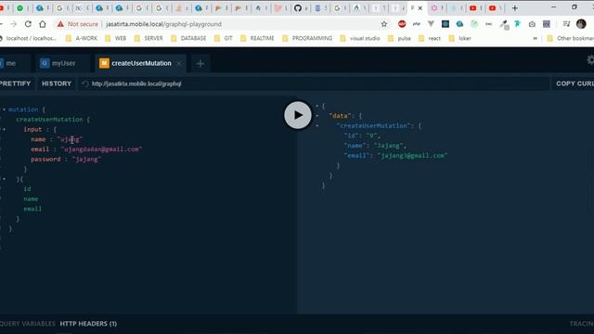The width and height of the screenshot is (594, 334).
Task: Click the COPY CURL button
Action: (x=575, y=83)
